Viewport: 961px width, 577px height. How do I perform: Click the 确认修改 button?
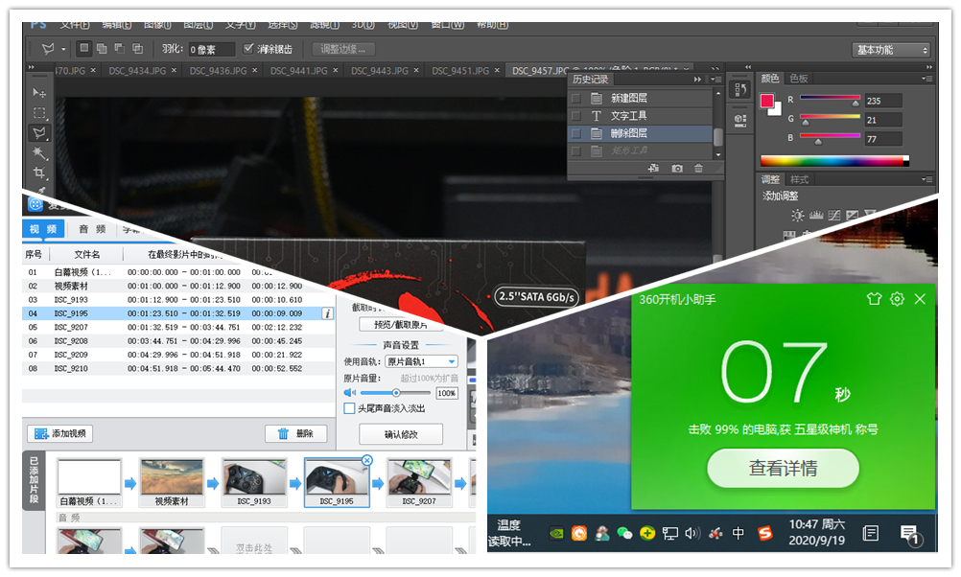coord(401,434)
